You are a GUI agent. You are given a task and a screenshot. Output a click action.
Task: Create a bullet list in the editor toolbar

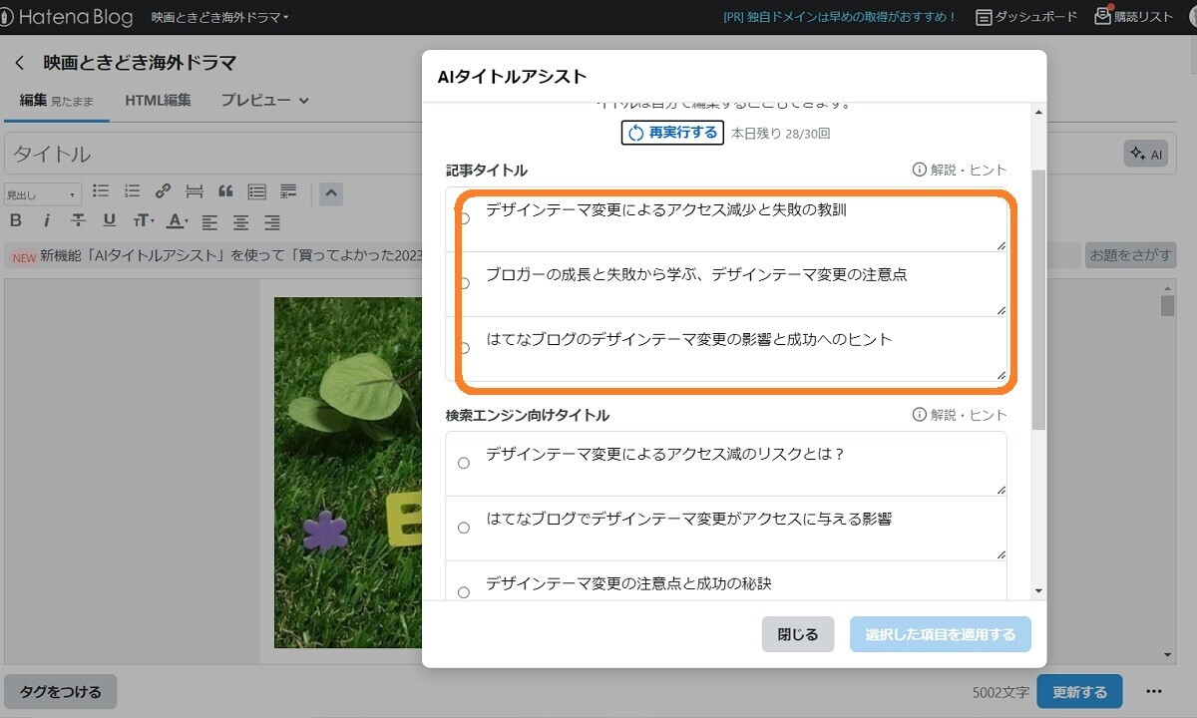[100, 191]
